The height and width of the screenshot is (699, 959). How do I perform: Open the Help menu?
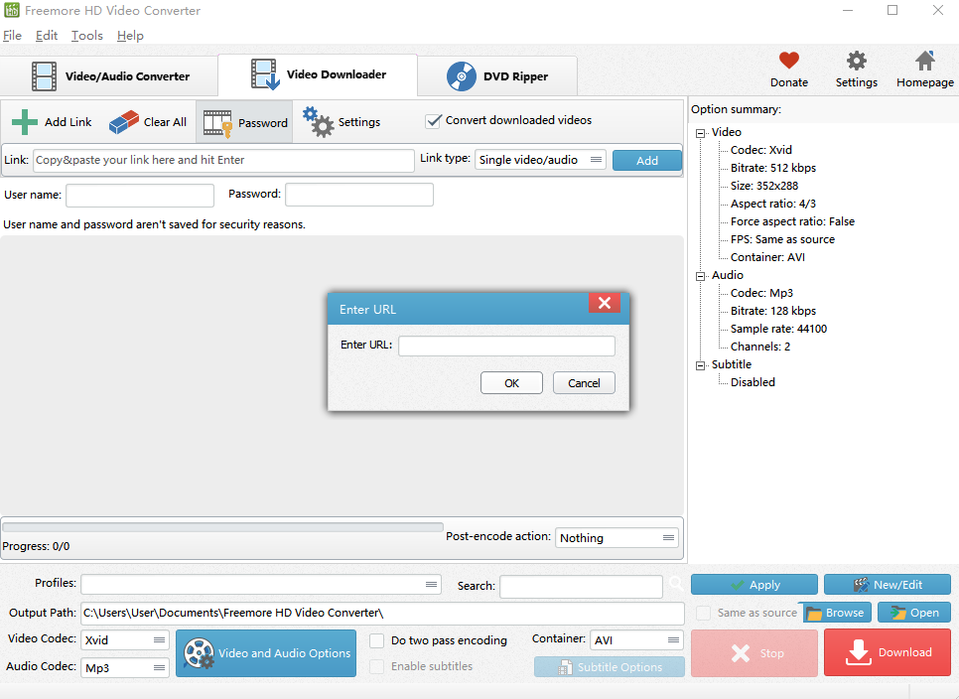(130, 36)
